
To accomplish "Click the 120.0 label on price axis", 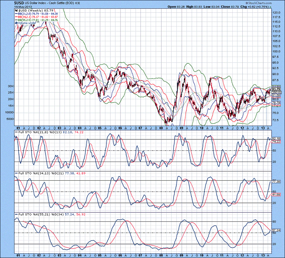I will tap(275, 12).
